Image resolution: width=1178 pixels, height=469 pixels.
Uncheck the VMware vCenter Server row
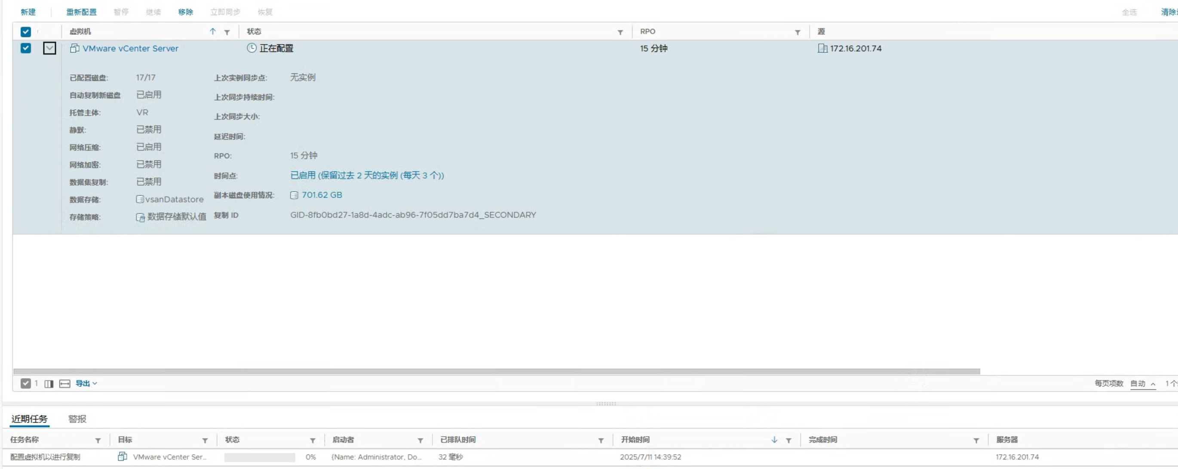[x=26, y=48]
